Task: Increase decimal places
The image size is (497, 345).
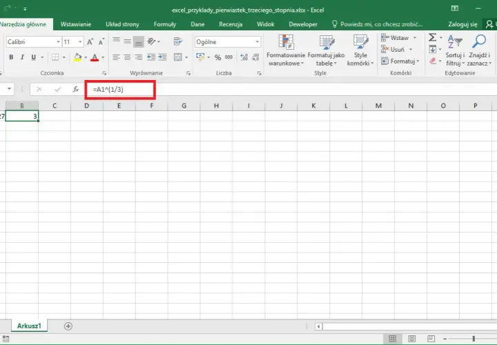Action: pyautogui.click(x=244, y=57)
